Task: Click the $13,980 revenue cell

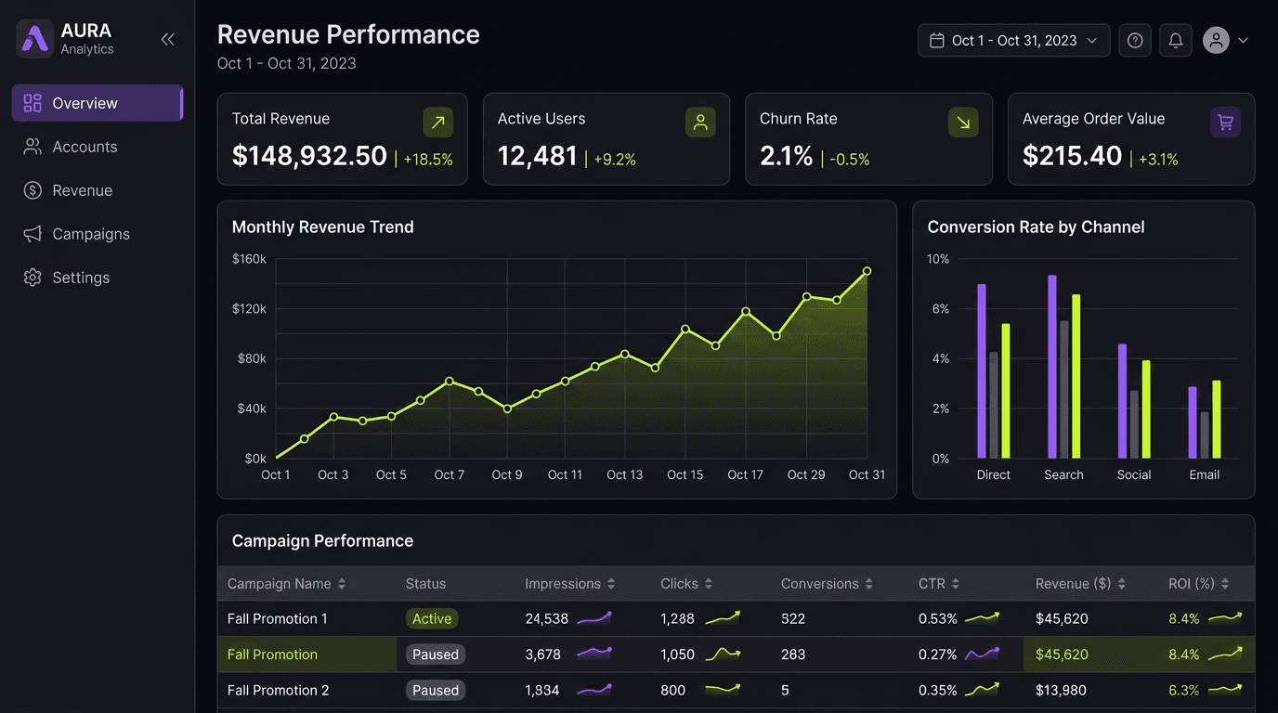Action: pyautogui.click(x=1062, y=691)
